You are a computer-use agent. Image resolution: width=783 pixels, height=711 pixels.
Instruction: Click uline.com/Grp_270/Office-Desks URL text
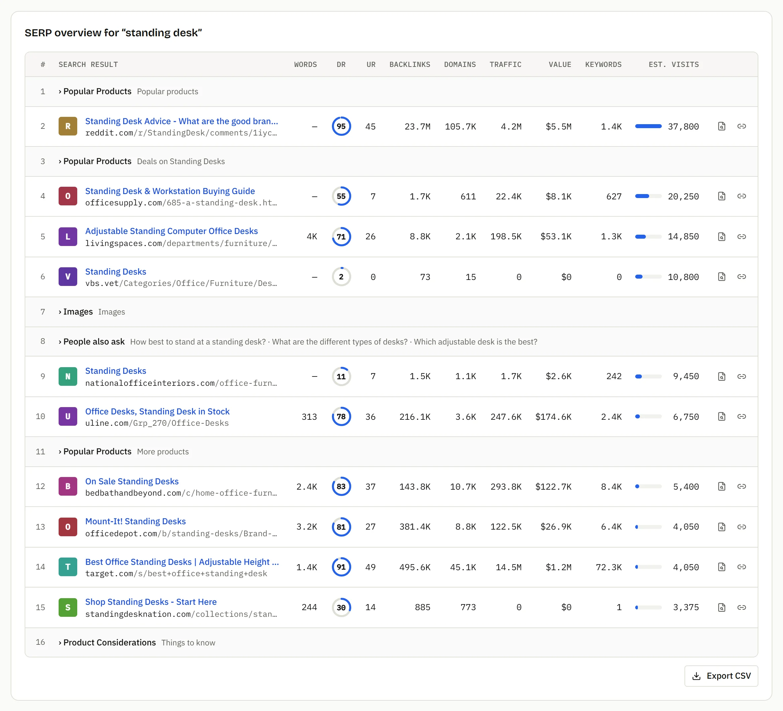(157, 423)
